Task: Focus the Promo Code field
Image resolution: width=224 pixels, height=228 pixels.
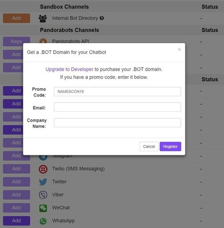Action: (x=117, y=92)
